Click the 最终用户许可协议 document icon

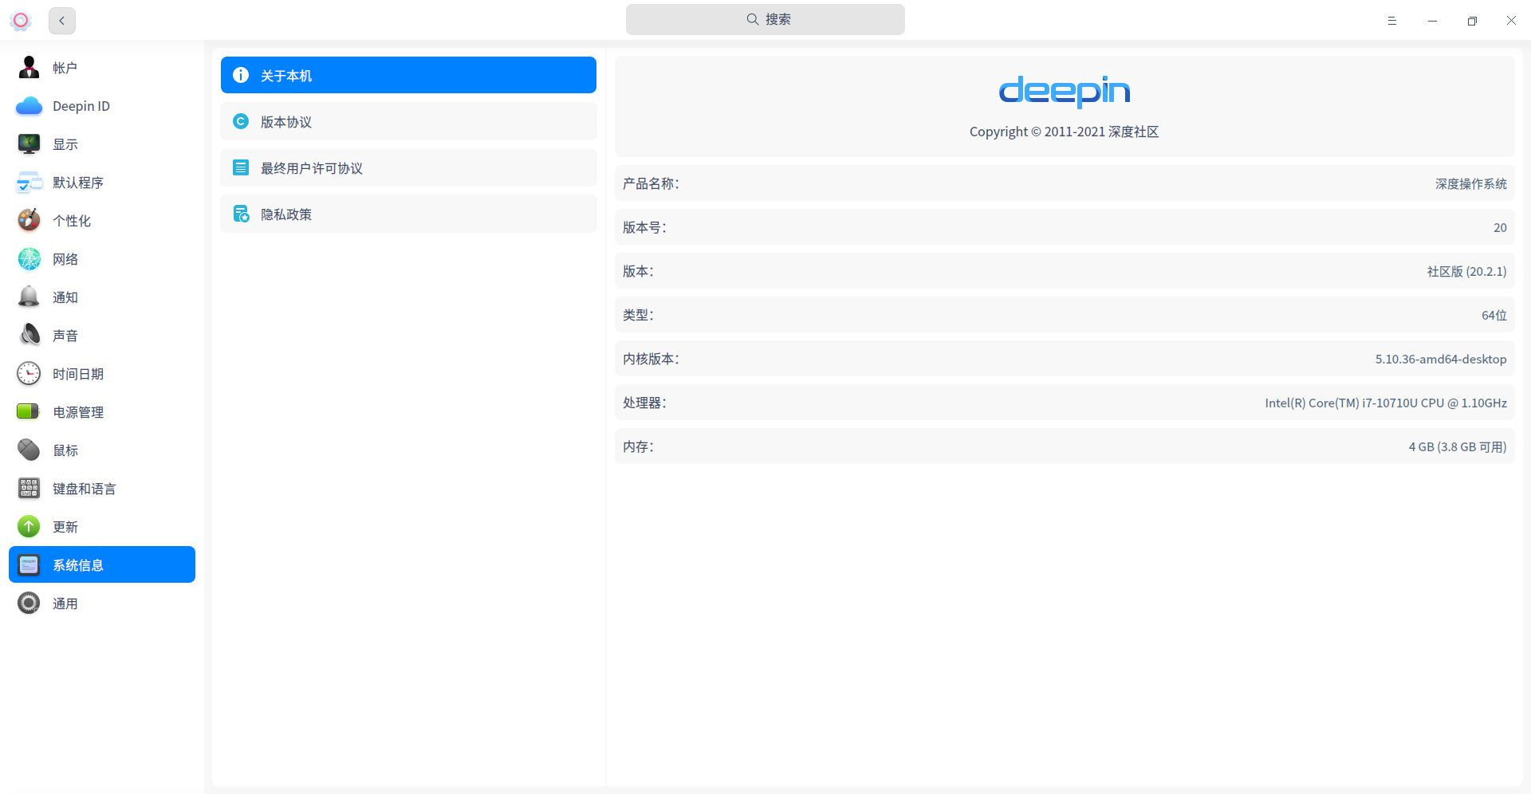(x=241, y=167)
